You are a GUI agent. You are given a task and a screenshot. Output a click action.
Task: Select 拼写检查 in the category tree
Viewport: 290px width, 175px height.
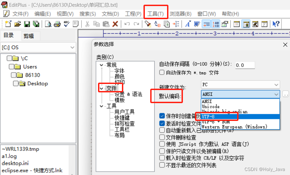125,124
